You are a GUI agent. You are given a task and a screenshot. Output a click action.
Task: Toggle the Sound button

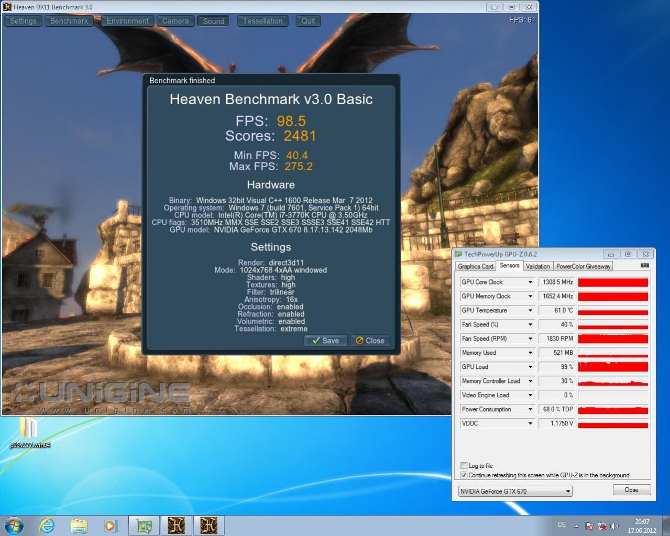click(214, 21)
